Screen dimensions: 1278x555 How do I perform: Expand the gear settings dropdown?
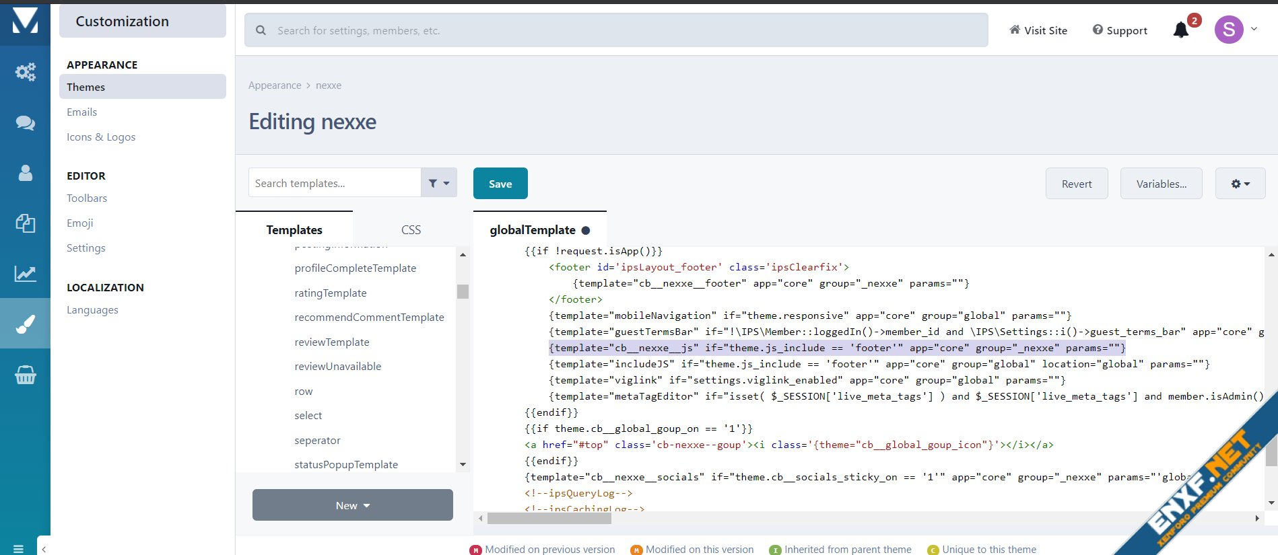coord(1240,184)
